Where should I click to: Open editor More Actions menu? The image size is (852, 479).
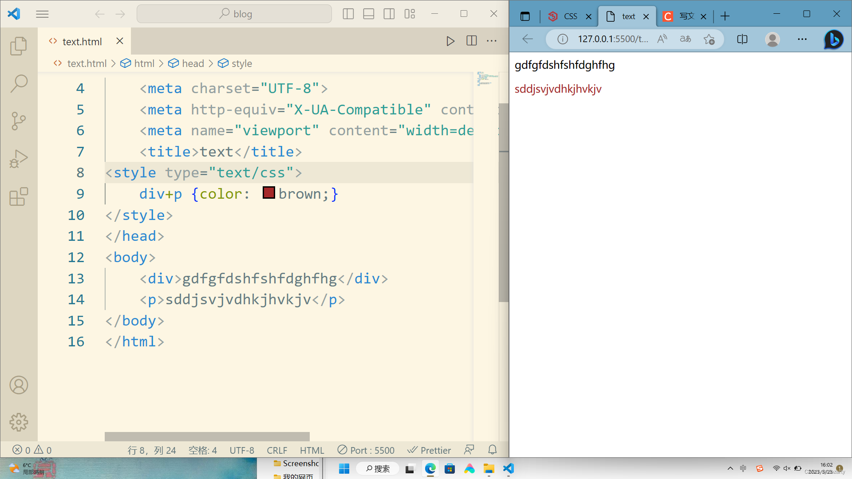point(492,41)
